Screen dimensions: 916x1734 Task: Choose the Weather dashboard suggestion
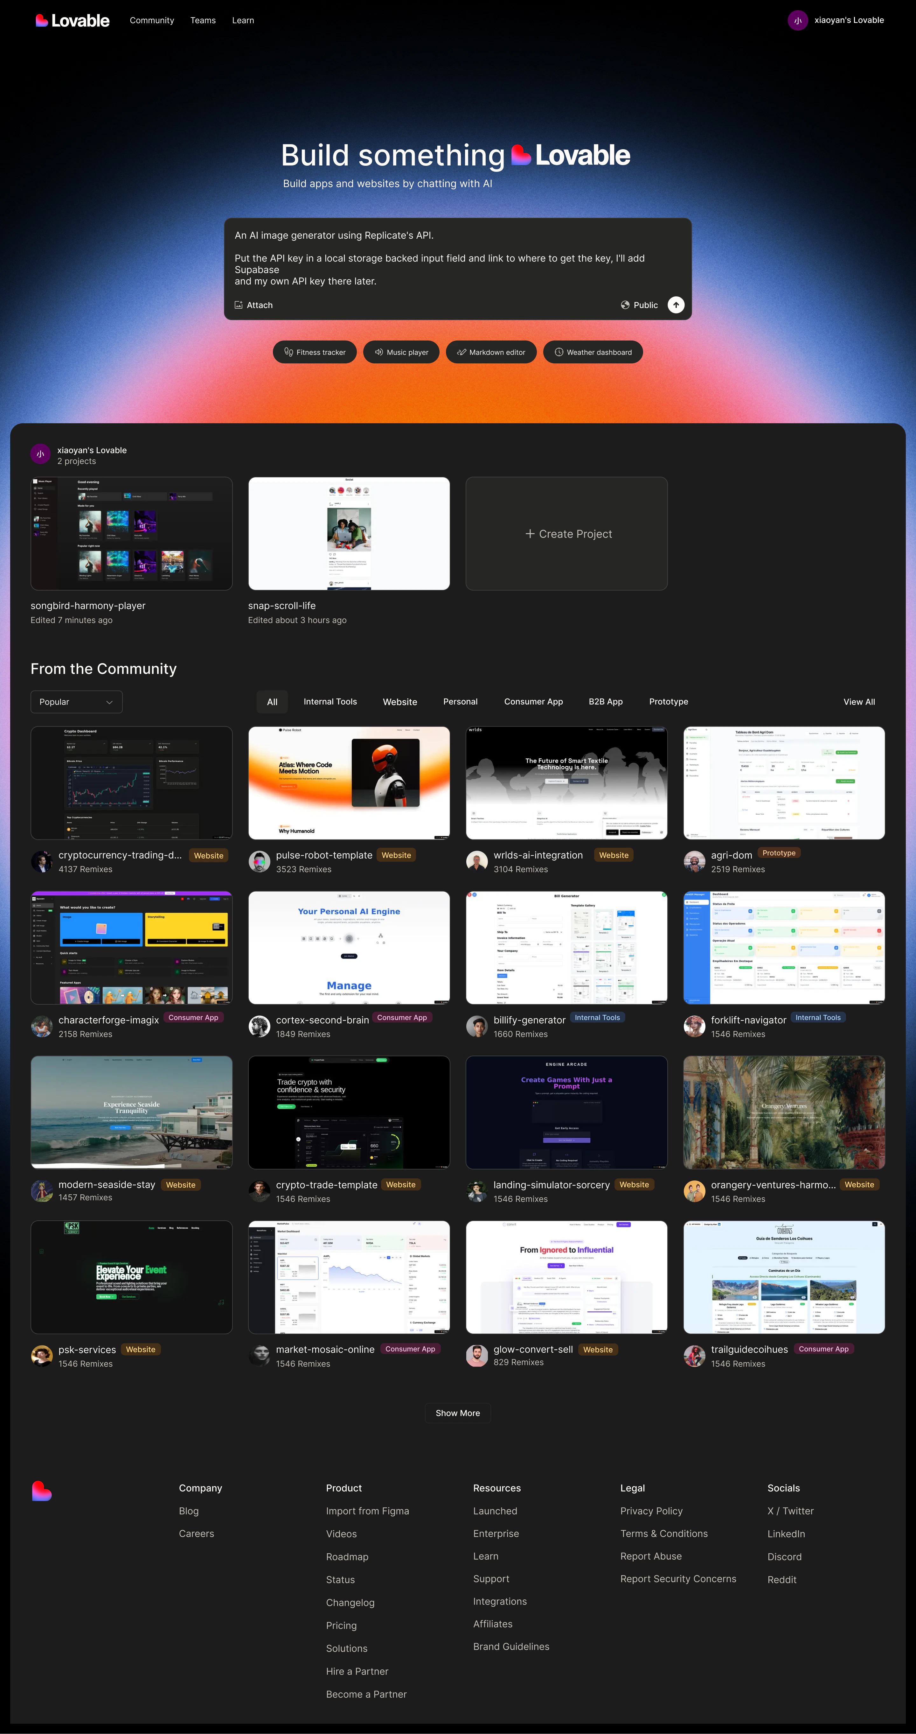(x=593, y=352)
